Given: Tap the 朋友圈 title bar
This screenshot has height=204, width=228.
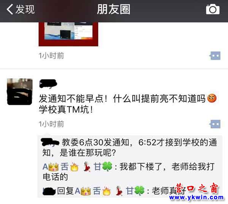Looking at the screenshot, I should [x=114, y=9].
